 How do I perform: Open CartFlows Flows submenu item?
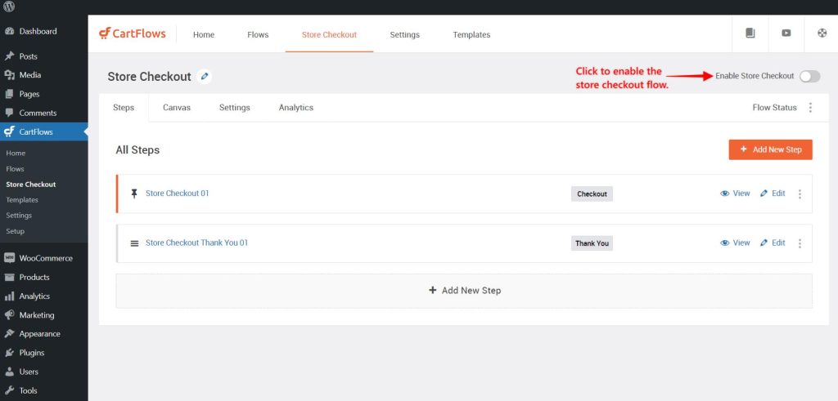click(x=15, y=168)
